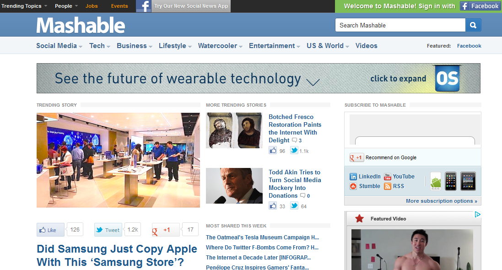Click the 126 Like count bubble
The height and width of the screenshot is (270, 502).
(75, 230)
